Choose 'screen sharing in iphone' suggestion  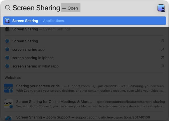coord(84,58)
